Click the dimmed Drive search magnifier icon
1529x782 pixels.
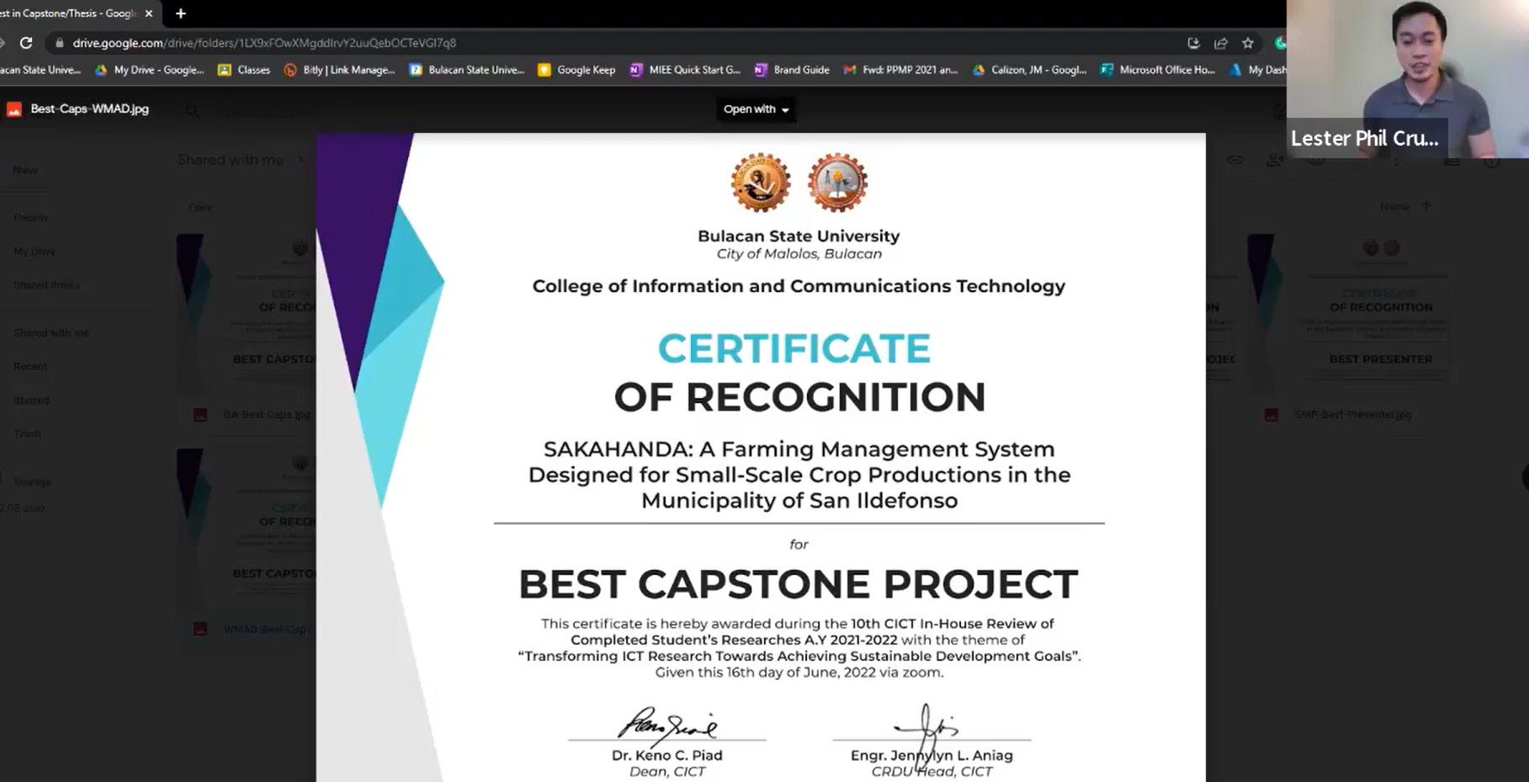[193, 112]
